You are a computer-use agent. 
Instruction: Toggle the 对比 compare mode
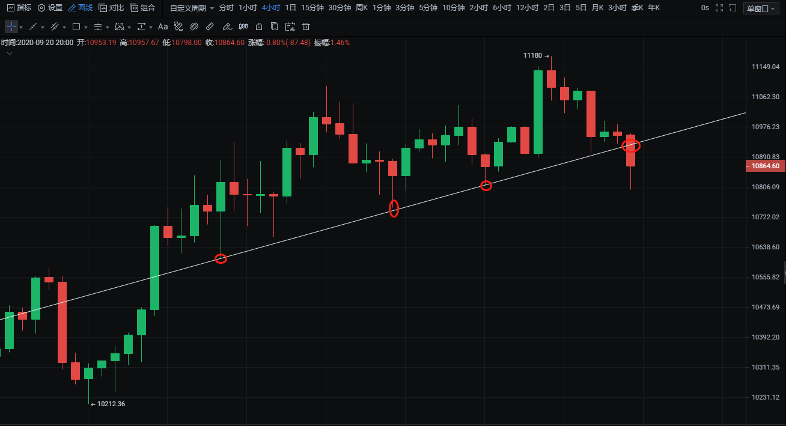pos(111,8)
